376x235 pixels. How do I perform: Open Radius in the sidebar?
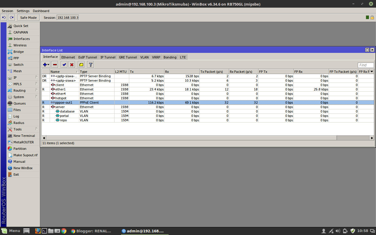click(x=23, y=123)
